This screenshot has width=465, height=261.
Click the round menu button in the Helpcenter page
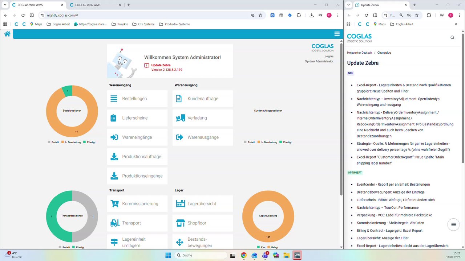point(453,224)
